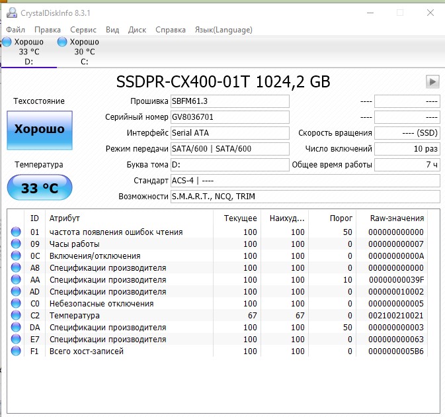Click the Порог column header
Image resolution: width=445 pixels, height=417 pixels.
pyautogui.click(x=333, y=218)
